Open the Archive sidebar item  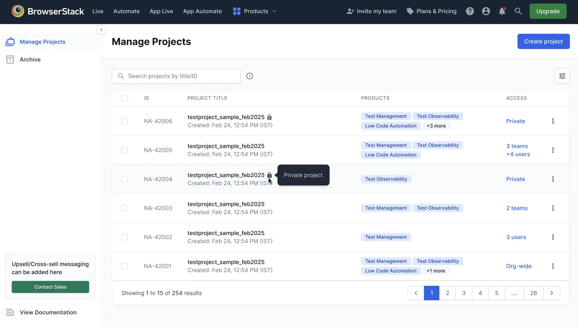[30, 59]
